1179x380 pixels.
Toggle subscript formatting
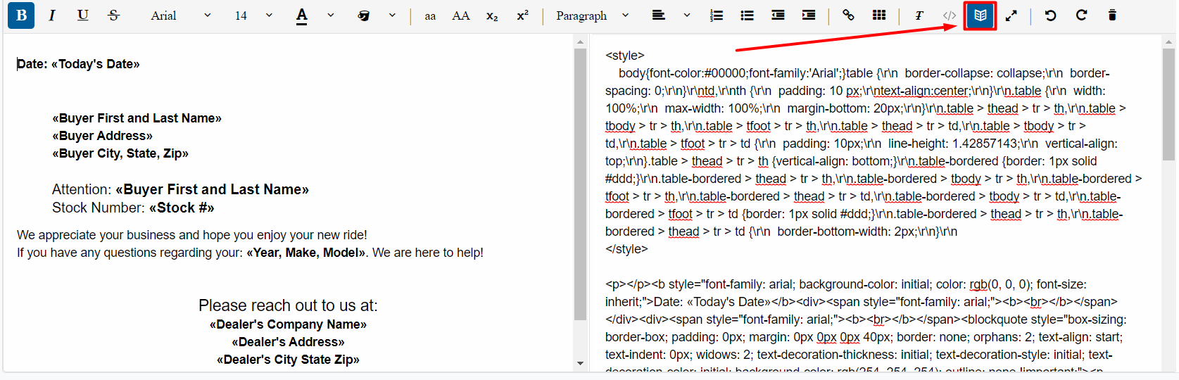point(492,15)
